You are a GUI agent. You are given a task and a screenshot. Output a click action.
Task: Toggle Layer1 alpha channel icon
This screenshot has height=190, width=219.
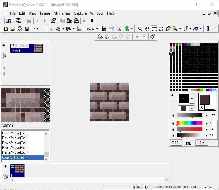click(22, 46)
